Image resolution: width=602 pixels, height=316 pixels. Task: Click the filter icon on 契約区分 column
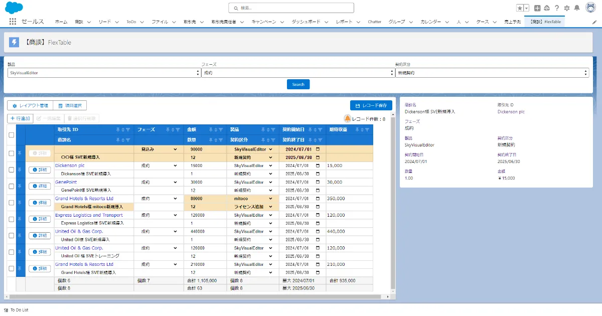(273, 139)
